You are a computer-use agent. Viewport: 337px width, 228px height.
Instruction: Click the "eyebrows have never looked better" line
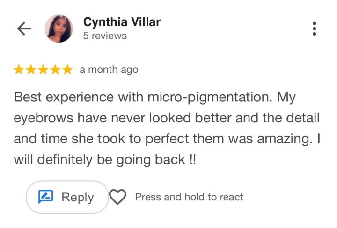click(x=166, y=118)
